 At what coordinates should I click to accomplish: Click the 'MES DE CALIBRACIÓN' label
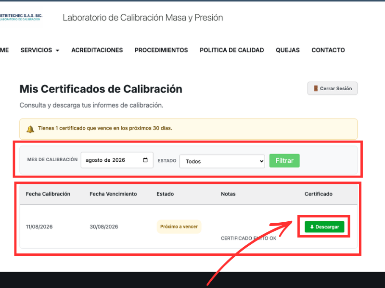point(52,160)
